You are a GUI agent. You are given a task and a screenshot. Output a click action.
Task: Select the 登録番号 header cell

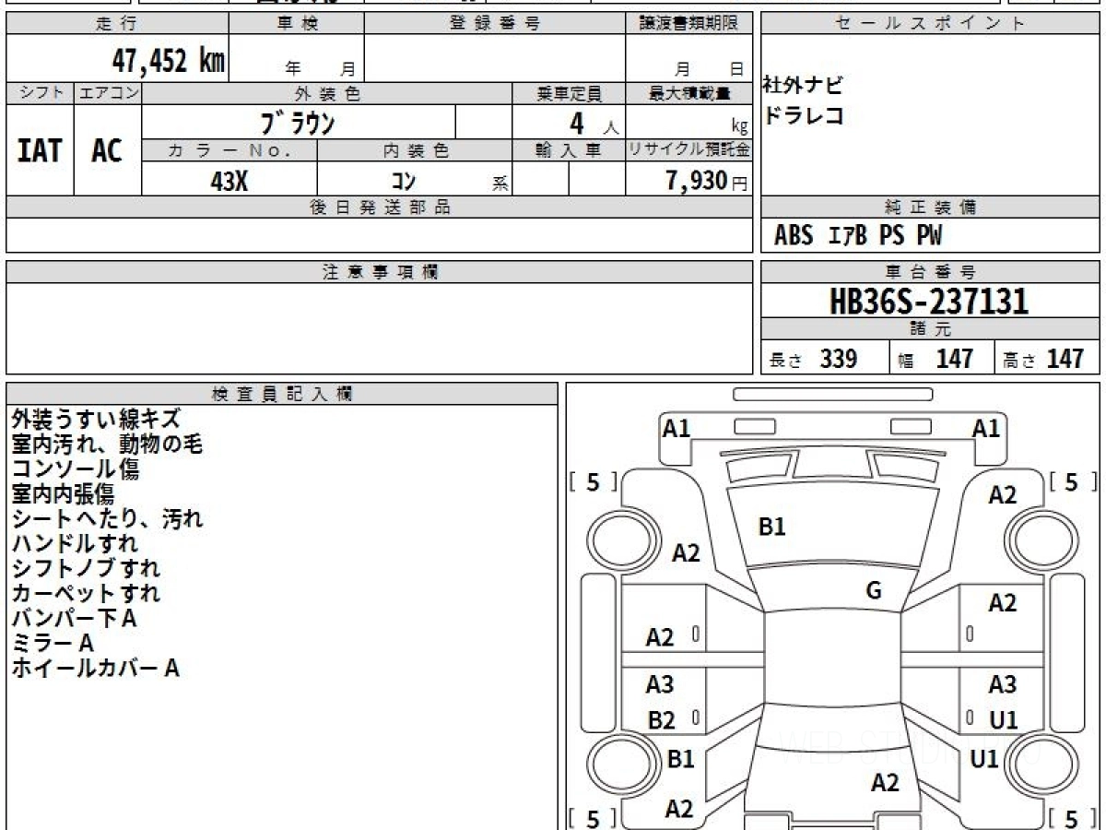(x=495, y=24)
